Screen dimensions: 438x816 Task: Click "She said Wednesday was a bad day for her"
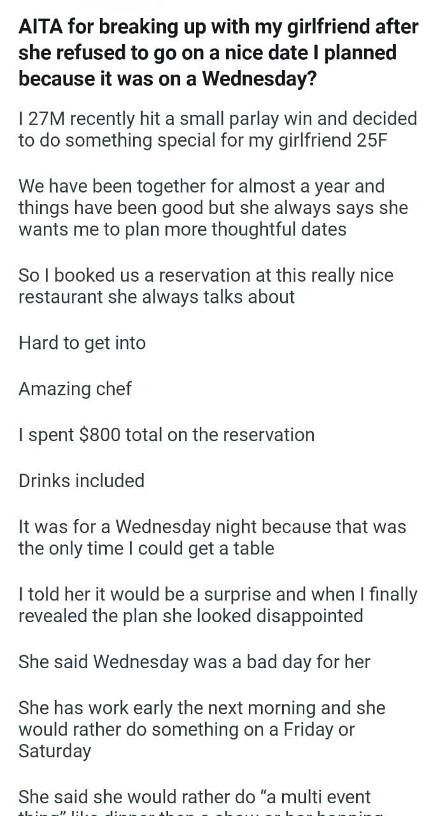click(194, 662)
